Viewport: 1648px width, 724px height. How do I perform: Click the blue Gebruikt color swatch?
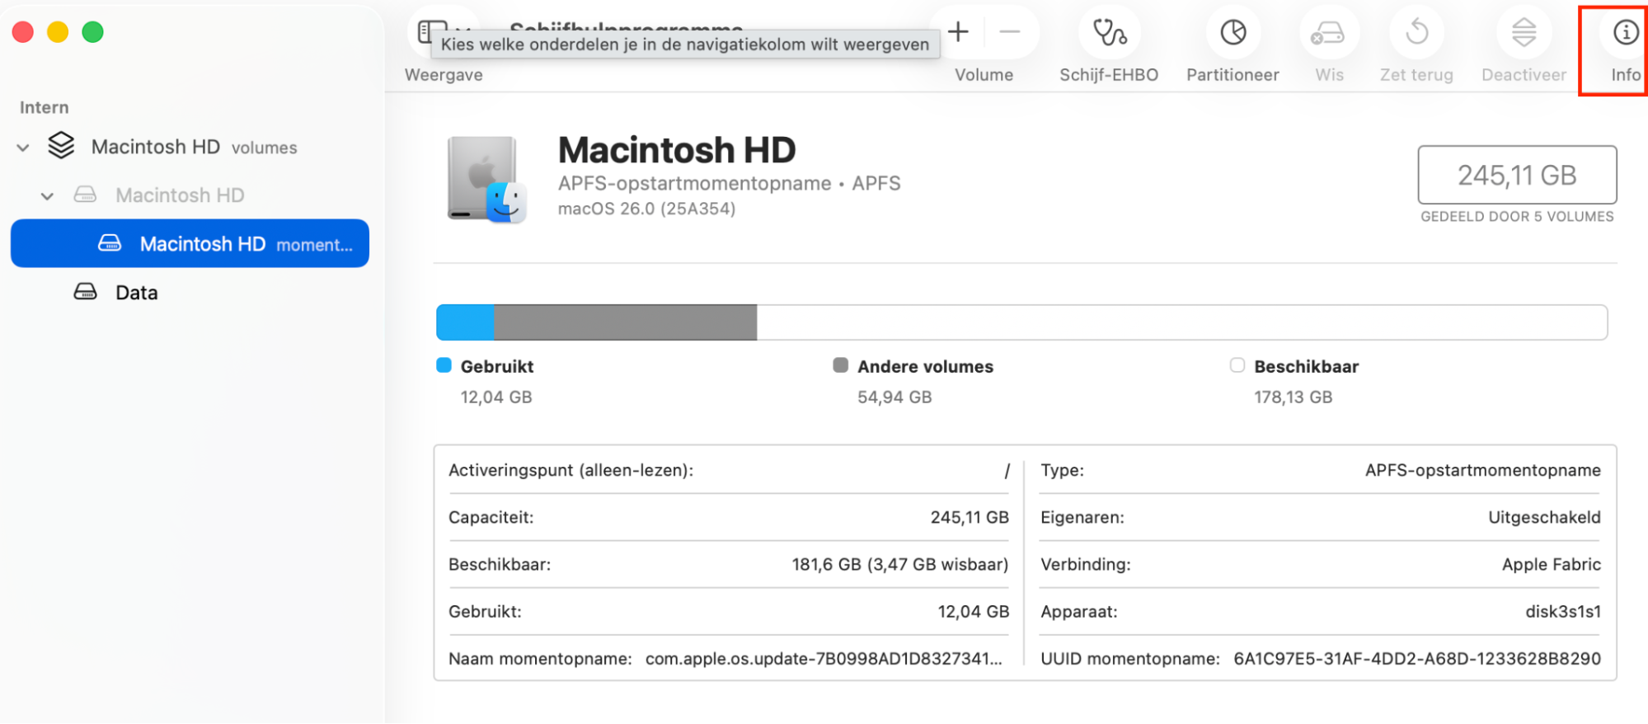click(x=444, y=365)
